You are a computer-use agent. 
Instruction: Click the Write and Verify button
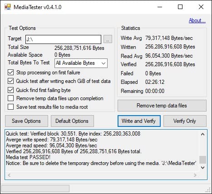pyautogui.click(x=139, y=121)
